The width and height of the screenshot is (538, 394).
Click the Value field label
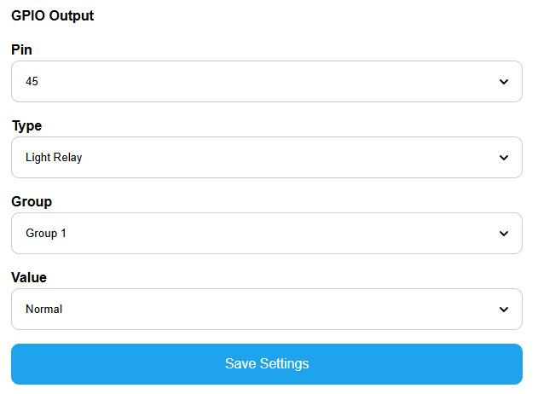tap(29, 277)
